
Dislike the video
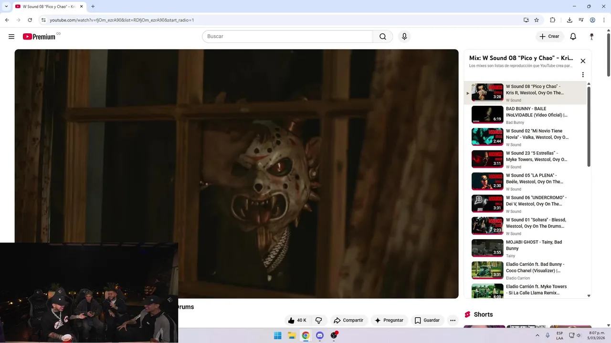(x=319, y=321)
